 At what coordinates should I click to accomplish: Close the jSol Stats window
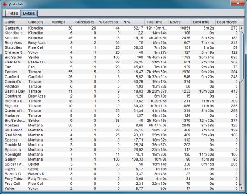point(238,3)
